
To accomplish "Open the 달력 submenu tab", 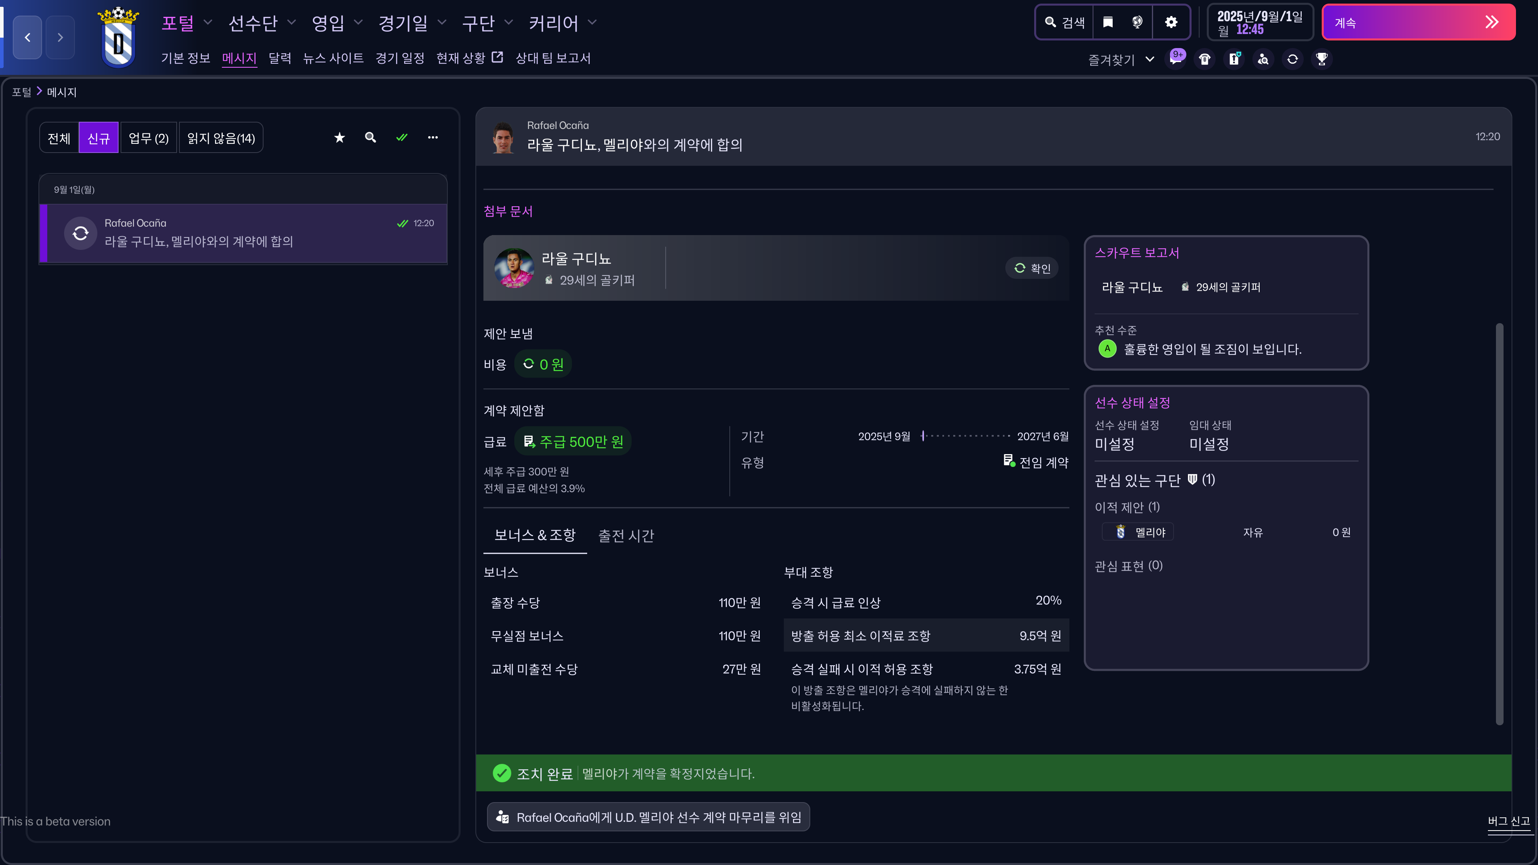I will coord(280,58).
